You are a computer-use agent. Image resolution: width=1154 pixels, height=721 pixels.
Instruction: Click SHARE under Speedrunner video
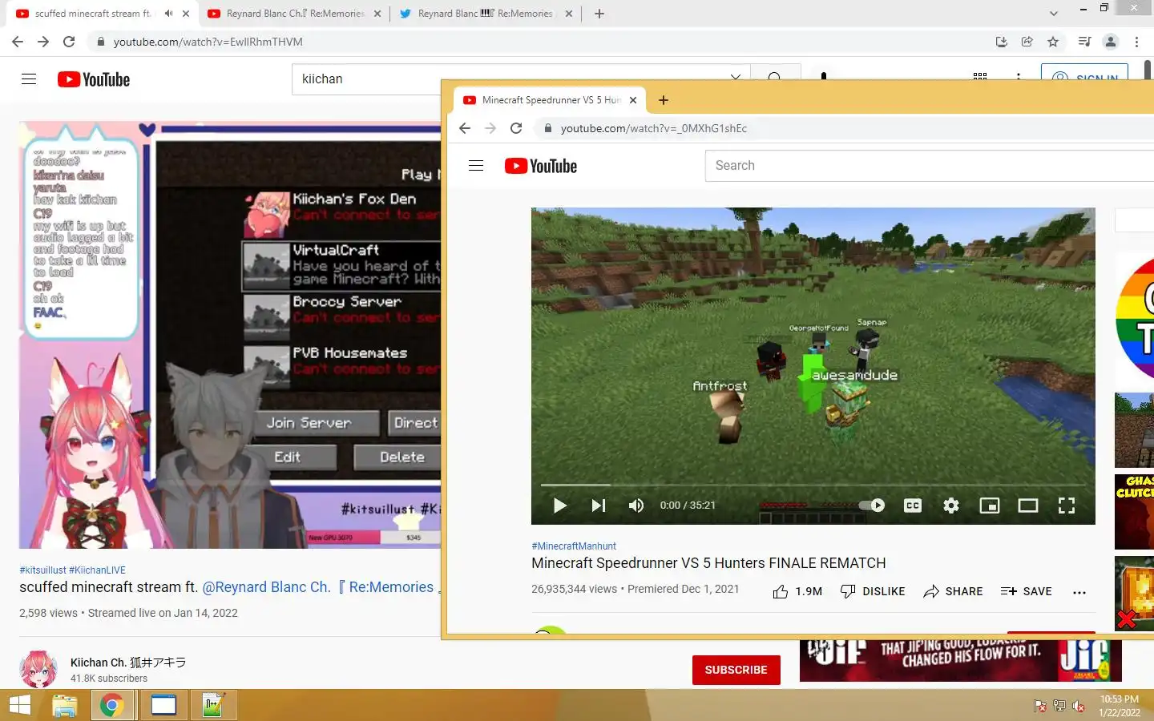[953, 591]
